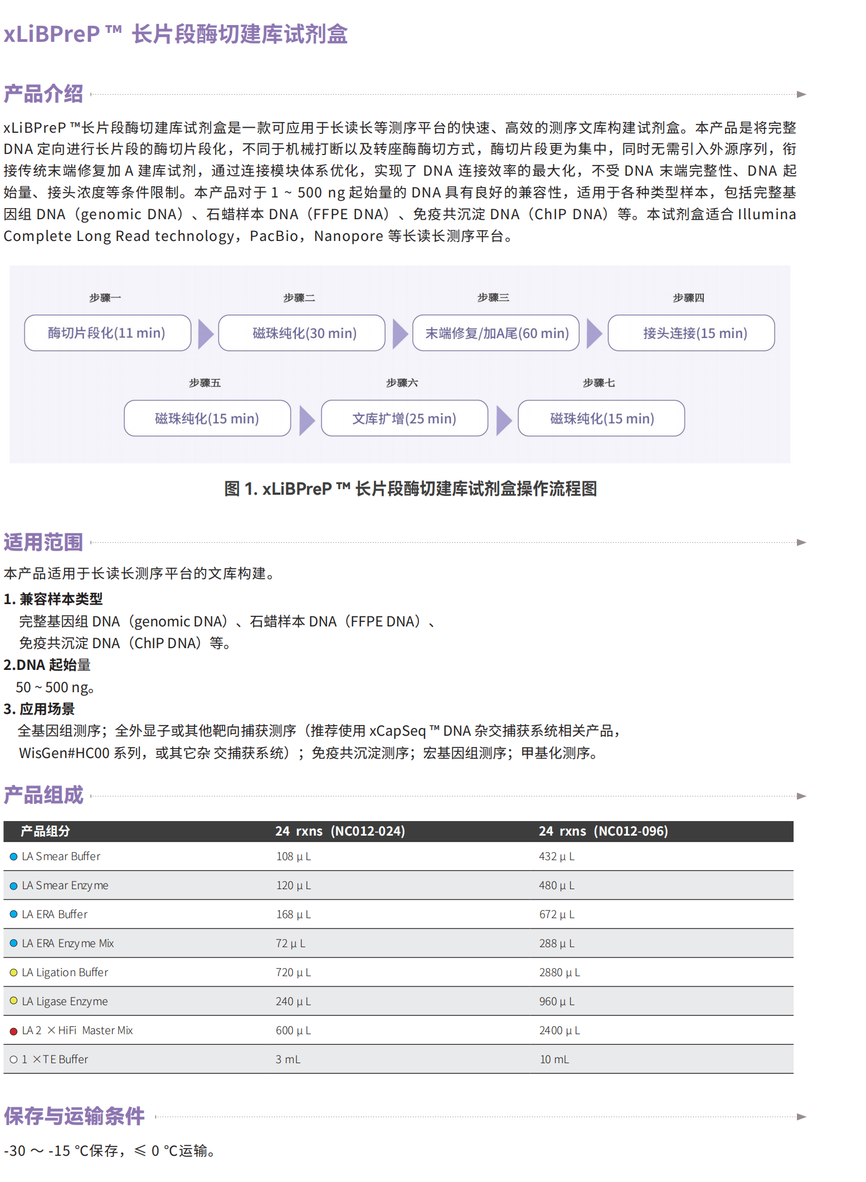This screenshot has height=1182, width=866.
Task: Click the arrowhead ending the 产品组成 line
Action: click(x=801, y=796)
